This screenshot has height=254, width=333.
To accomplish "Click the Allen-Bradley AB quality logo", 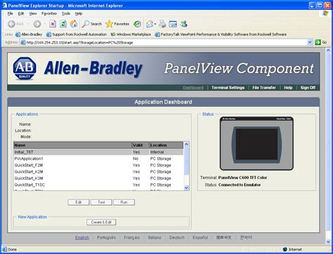I will tap(25, 68).
